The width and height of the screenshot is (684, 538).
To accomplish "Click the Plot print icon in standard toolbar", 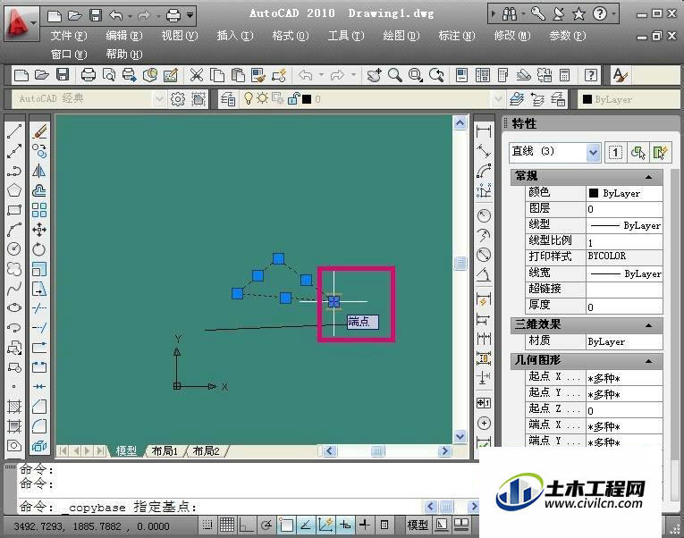I will point(89,75).
